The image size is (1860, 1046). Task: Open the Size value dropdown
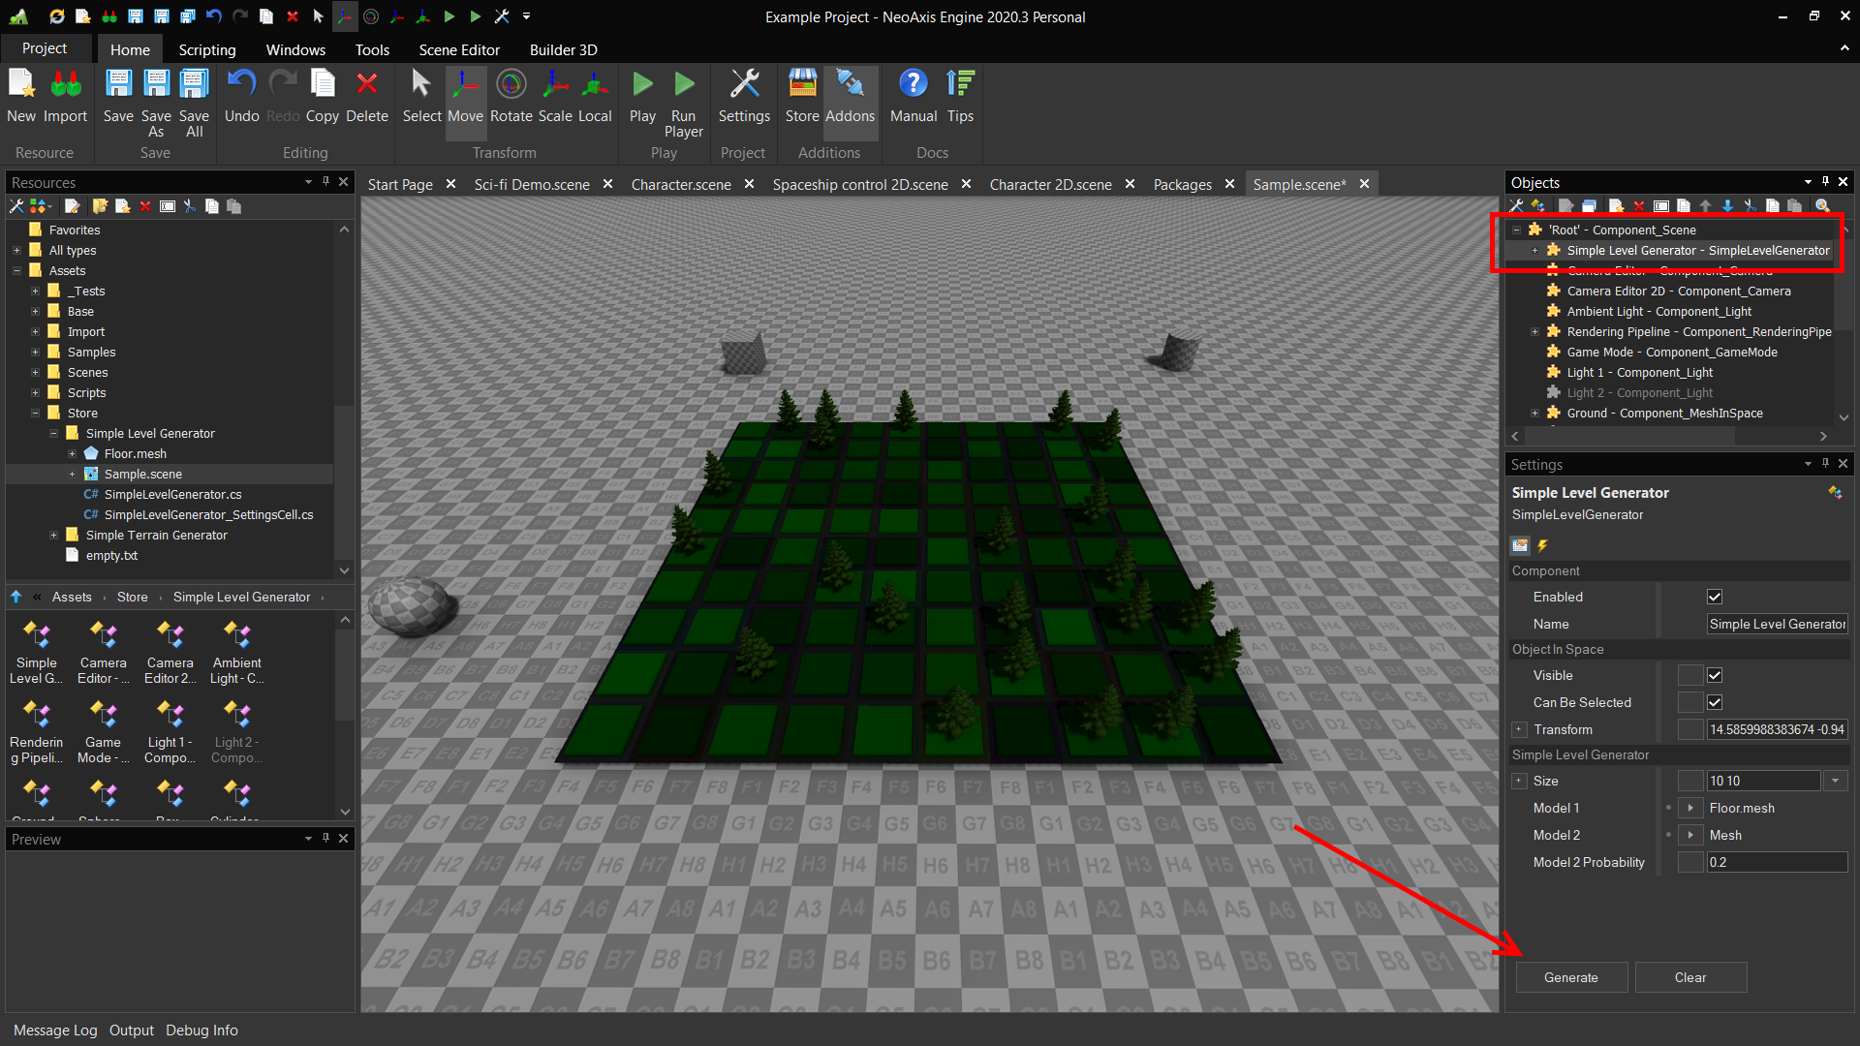[1836, 780]
